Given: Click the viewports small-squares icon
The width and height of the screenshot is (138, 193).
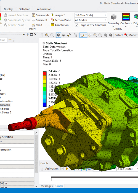Looking at the screenshot, I should point(76,35).
